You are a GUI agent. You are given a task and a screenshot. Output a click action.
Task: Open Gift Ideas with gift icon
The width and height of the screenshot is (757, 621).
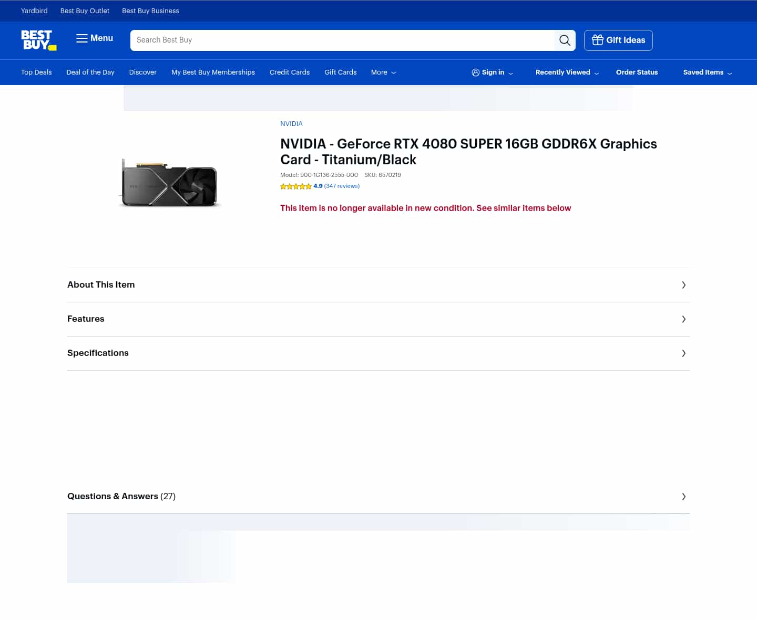point(618,40)
